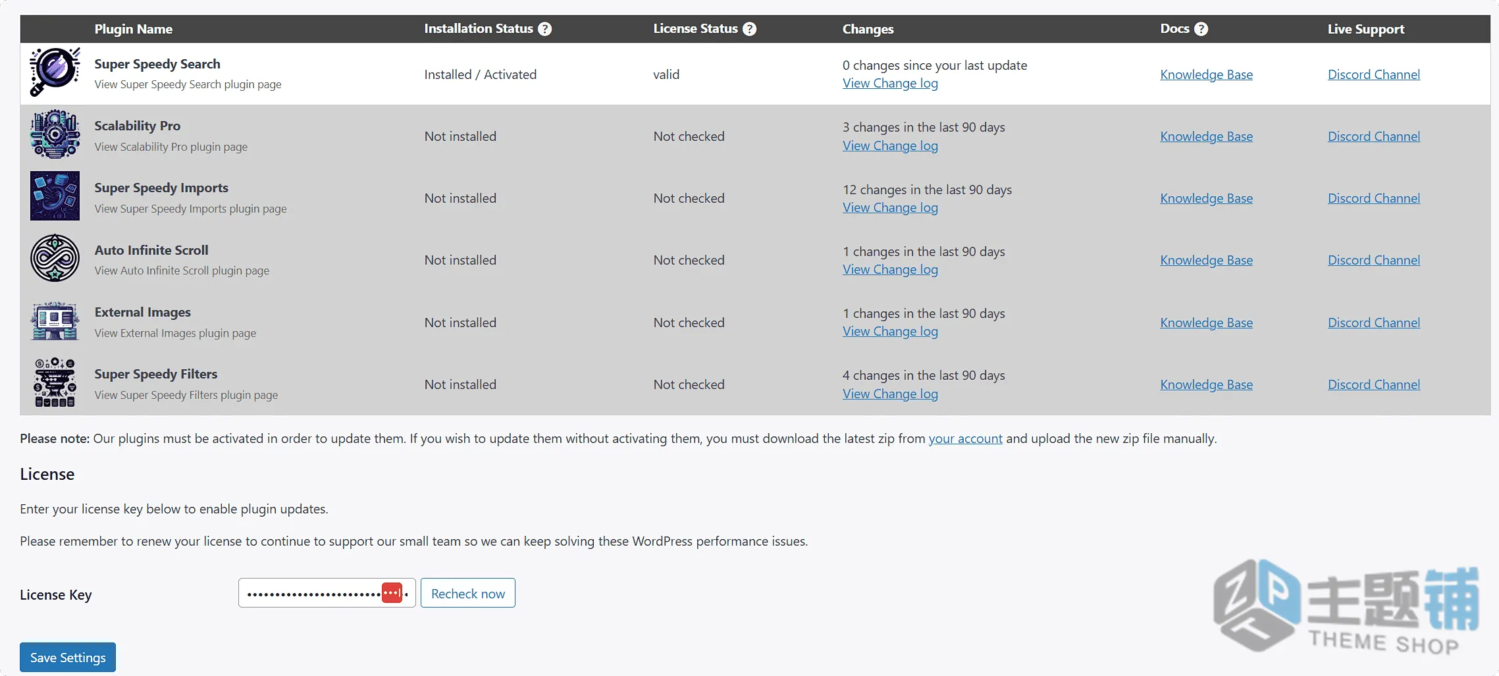
Task: View Change log for External Images
Action: pyautogui.click(x=891, y=332)
